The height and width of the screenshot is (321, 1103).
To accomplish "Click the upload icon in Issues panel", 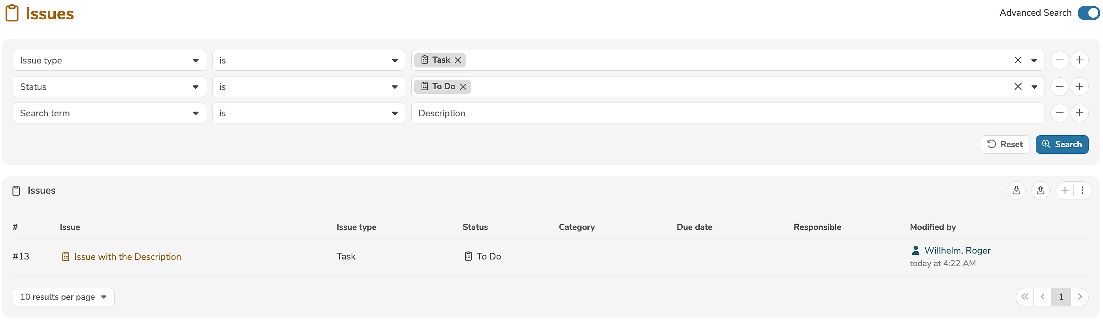I will (1040, 190).
